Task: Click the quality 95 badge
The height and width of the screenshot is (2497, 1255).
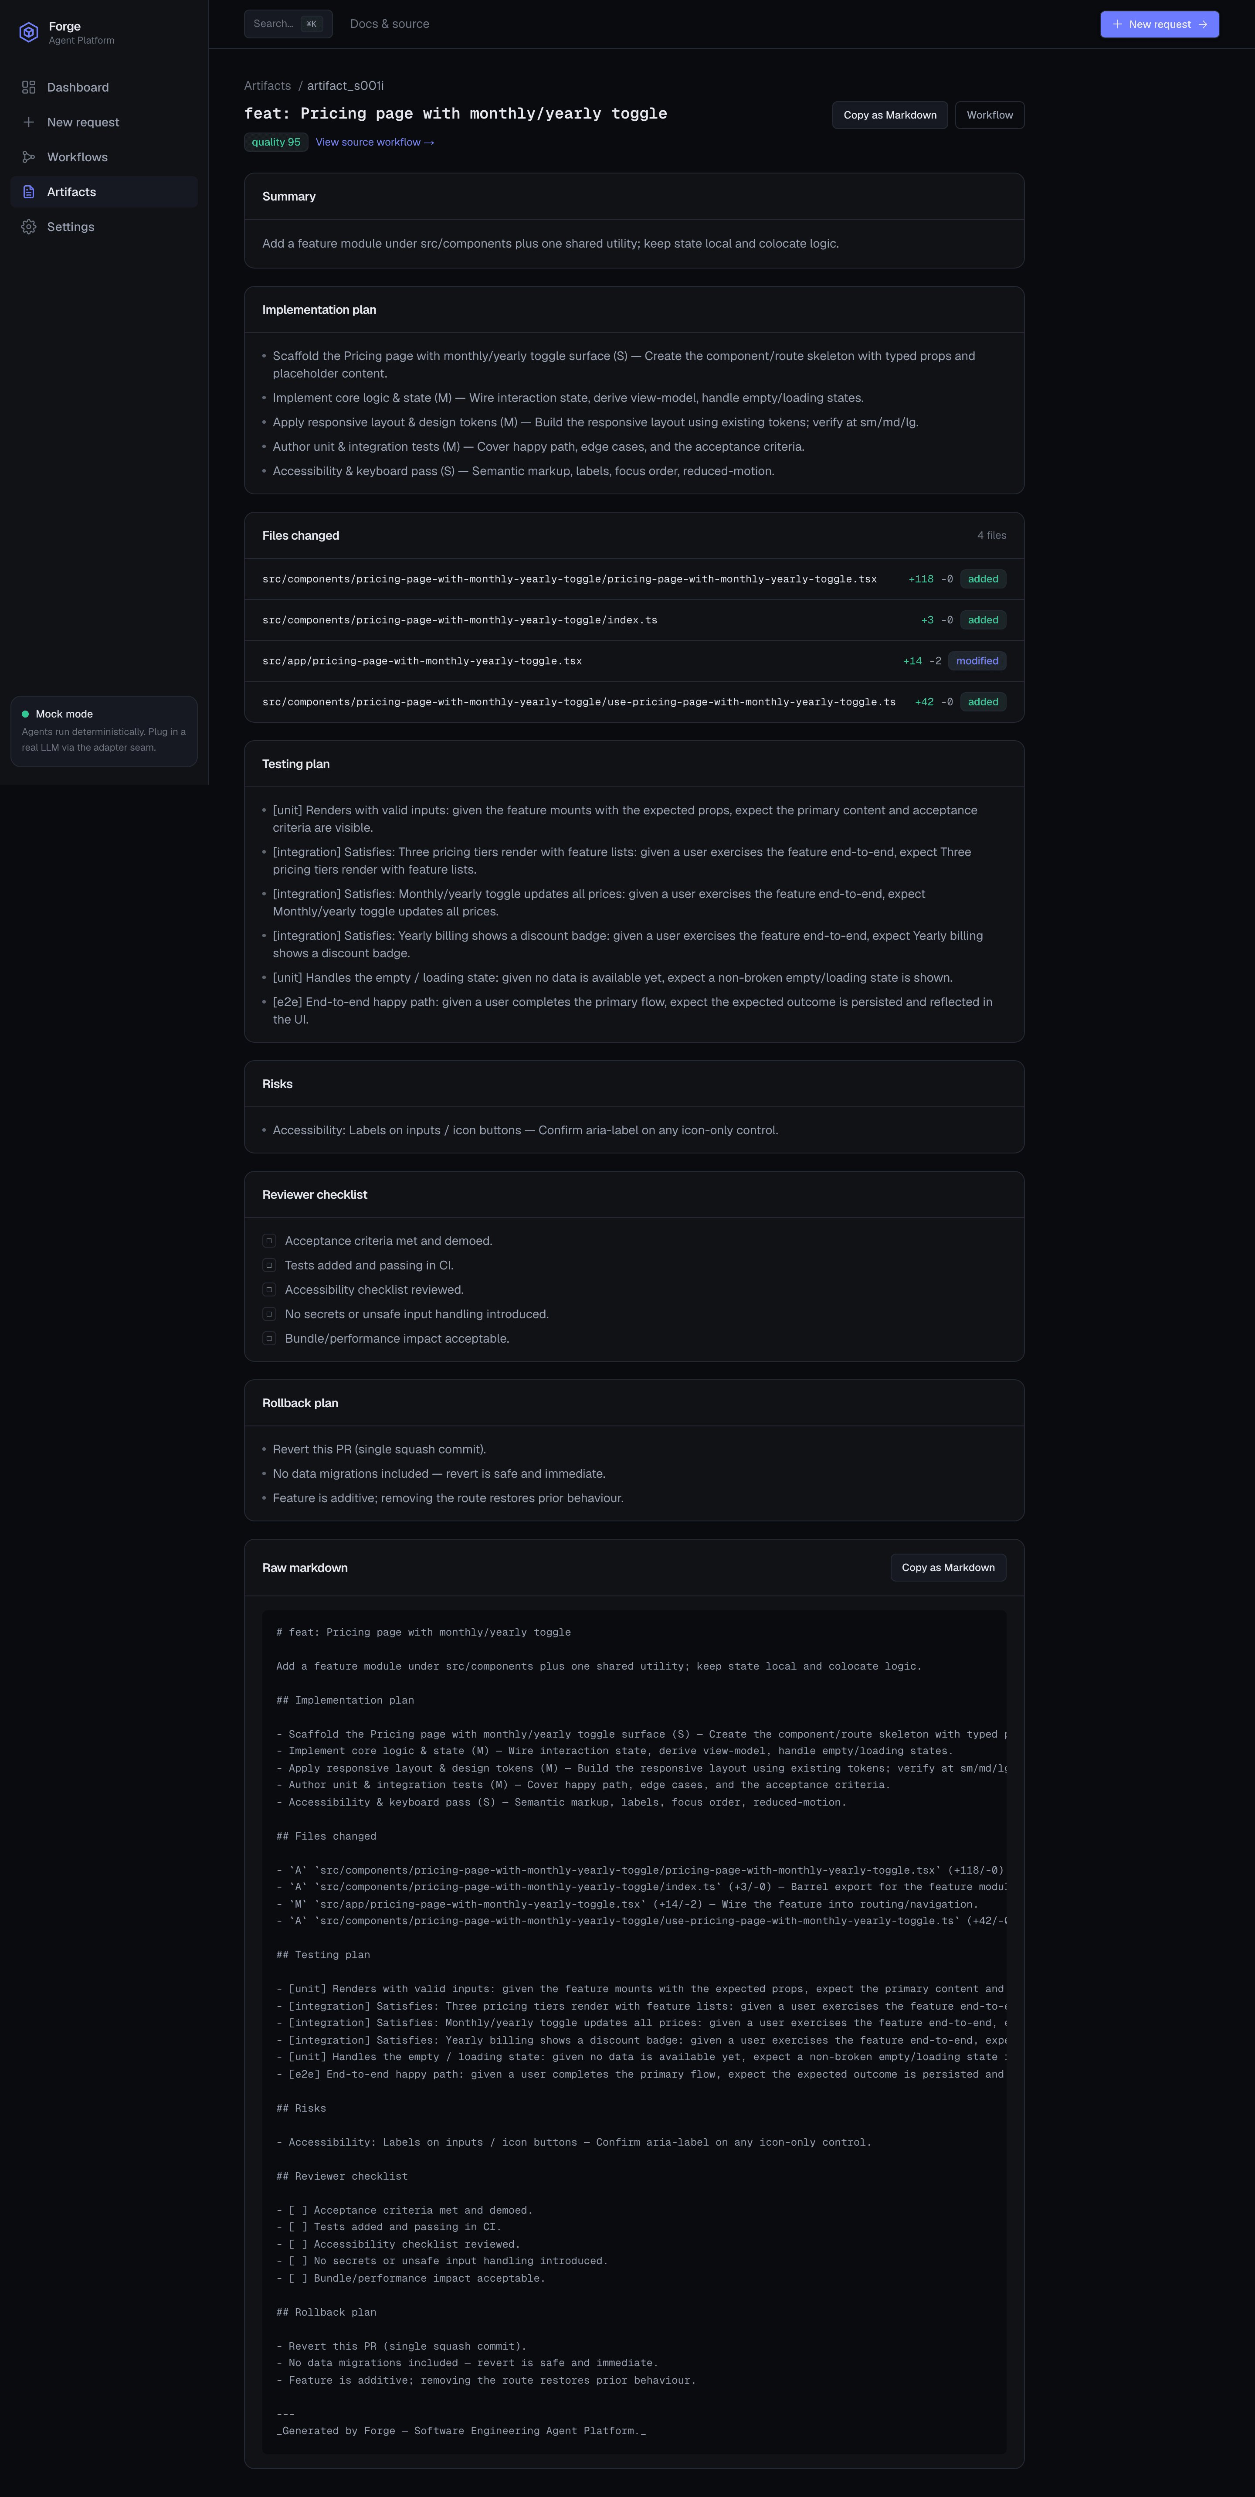Action: 276,143
